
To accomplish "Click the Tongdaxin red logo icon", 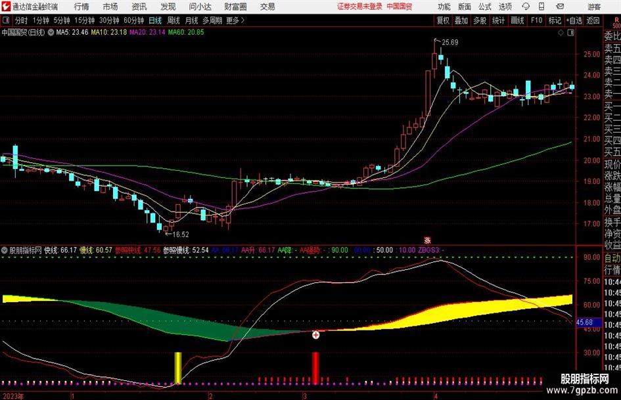I will click(6, 7).
